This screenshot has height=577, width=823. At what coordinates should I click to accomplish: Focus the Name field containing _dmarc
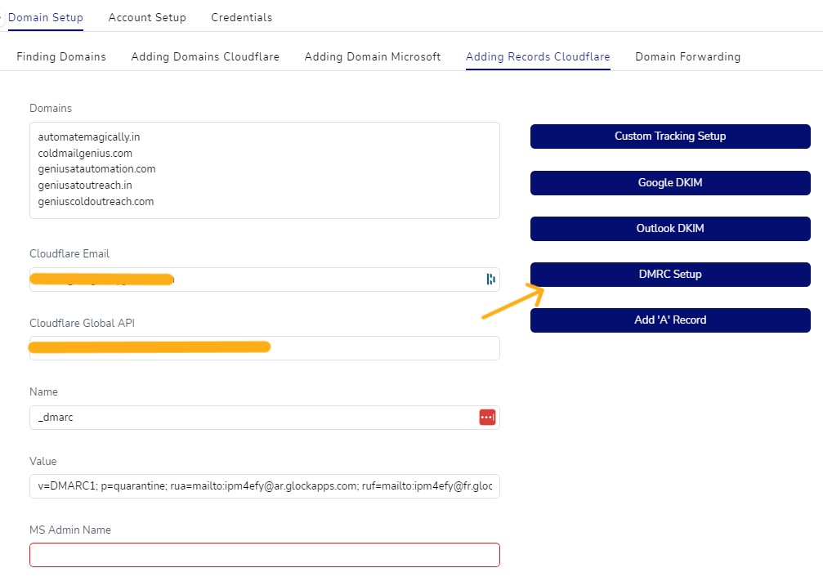coord(265,418)
